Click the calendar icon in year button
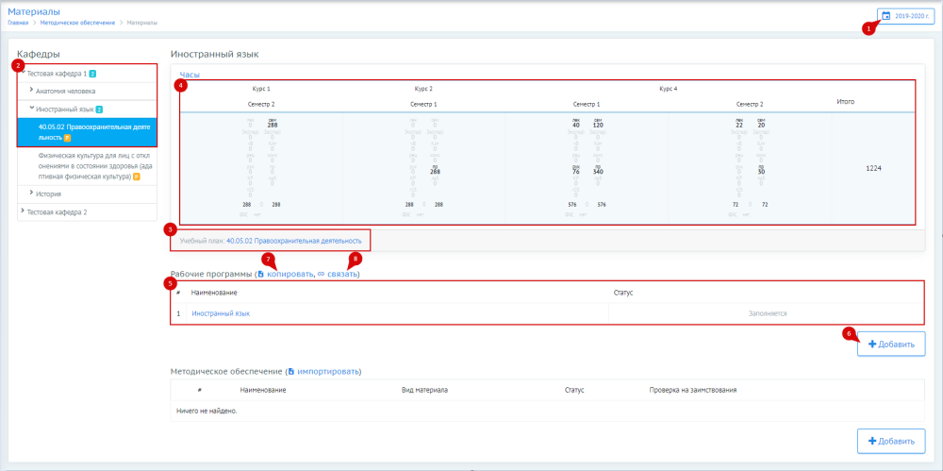 tap(885, 16)
